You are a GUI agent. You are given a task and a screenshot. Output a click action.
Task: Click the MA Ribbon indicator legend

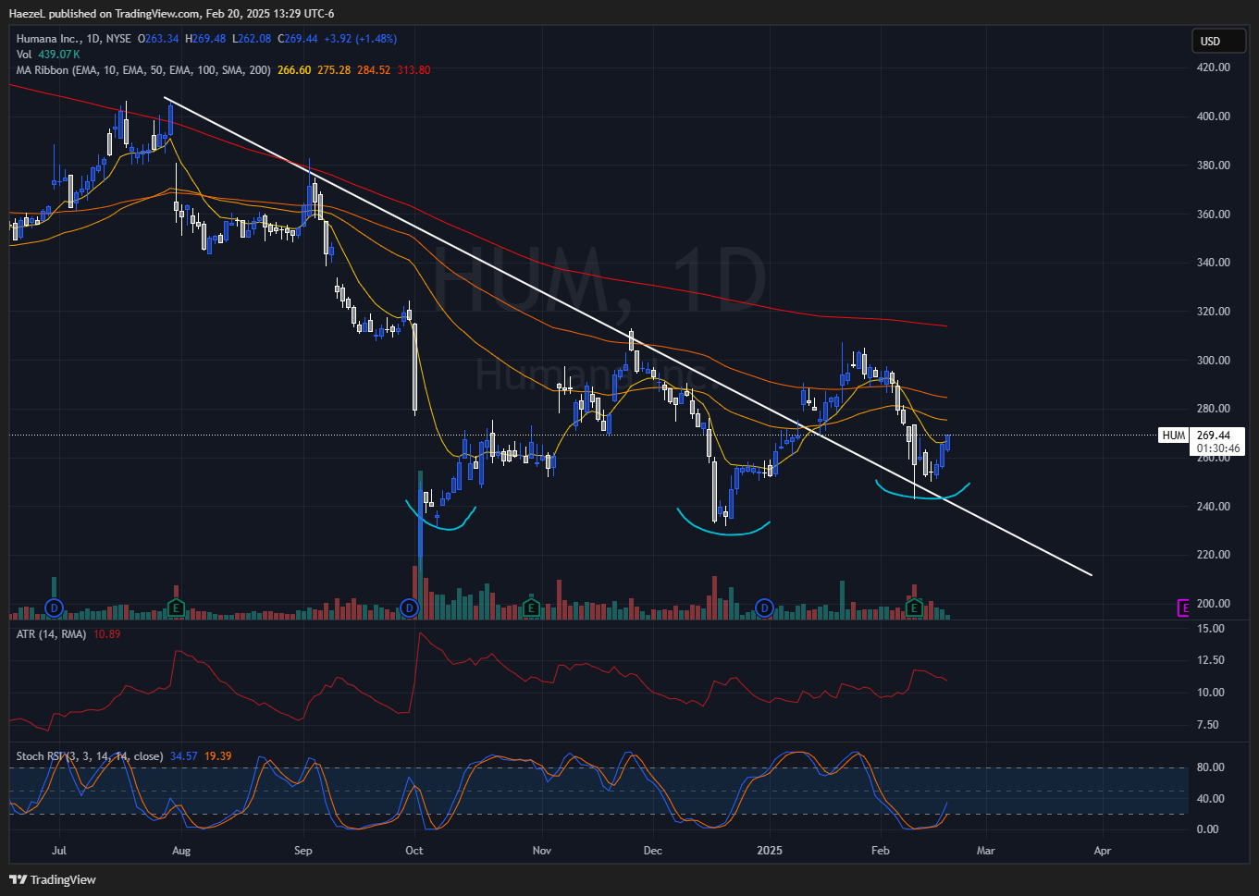click(x=143, y=70)
